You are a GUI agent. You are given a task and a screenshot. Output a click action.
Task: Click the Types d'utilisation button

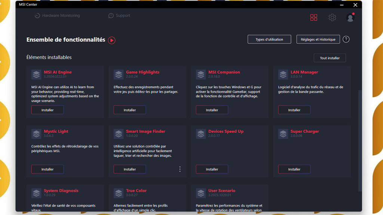click(269, 39)
